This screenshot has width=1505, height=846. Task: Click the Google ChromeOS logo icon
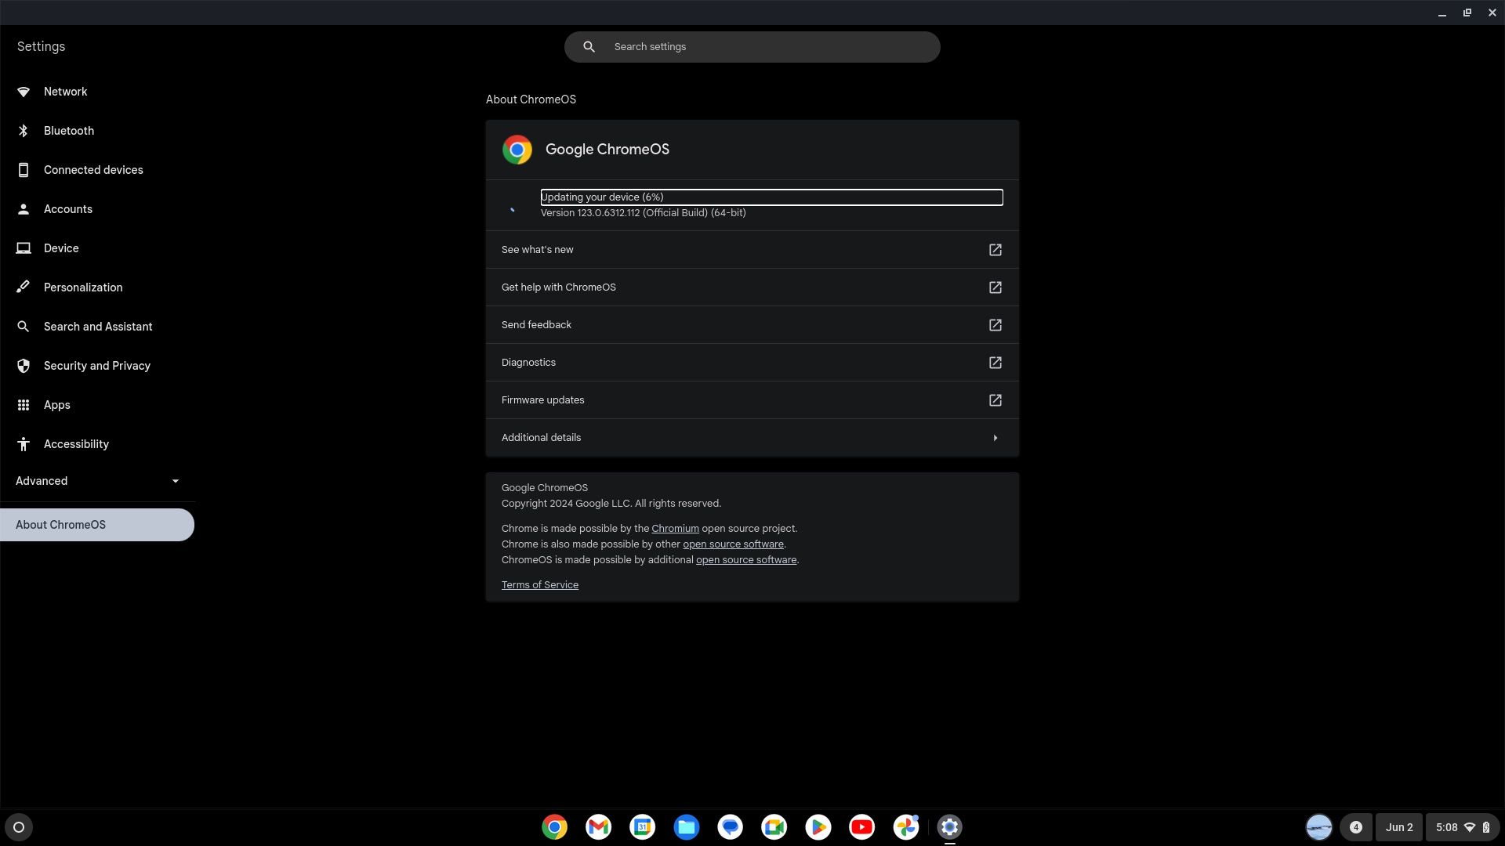(x=517, y=150)
